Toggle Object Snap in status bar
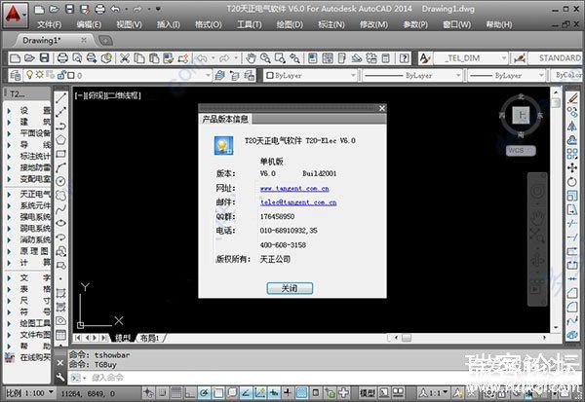 click(x=218, y=392)
